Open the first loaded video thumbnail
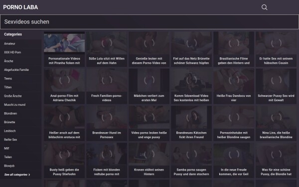This screenshot has width=299, height=187. click(x=64, y=43)
